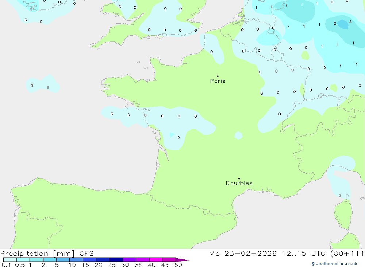Click the Dourbies location label
This screenshot has height=267, width=365.
[239, 183]
